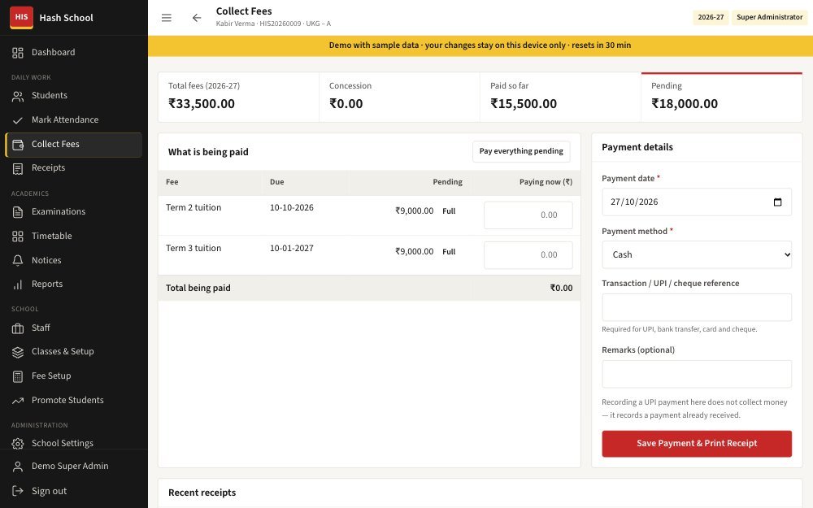Click the Notices bell icon

18,260
